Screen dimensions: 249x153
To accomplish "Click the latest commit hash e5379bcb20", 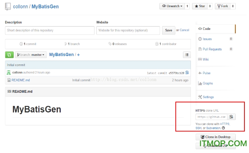I will point(176,73).
